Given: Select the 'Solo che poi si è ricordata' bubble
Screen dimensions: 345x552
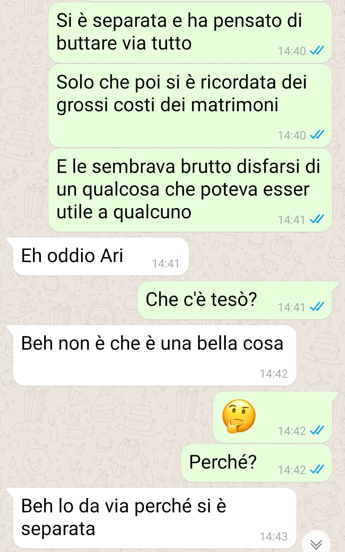Looking at the screenshot, I should (x=190, y=106).
